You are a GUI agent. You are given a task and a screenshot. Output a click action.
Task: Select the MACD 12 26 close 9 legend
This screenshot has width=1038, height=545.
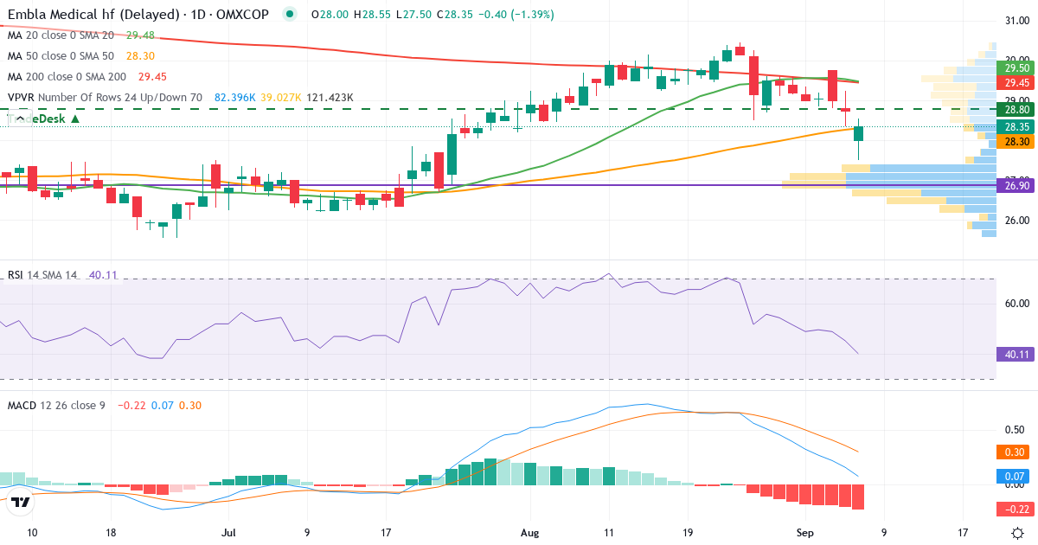(56, 405)
